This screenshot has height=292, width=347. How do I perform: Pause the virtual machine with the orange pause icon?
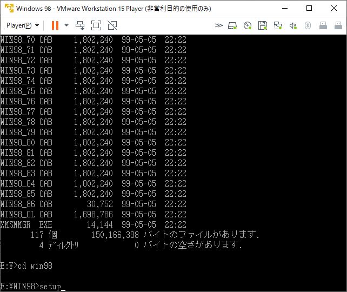click(x=55, y=25)
